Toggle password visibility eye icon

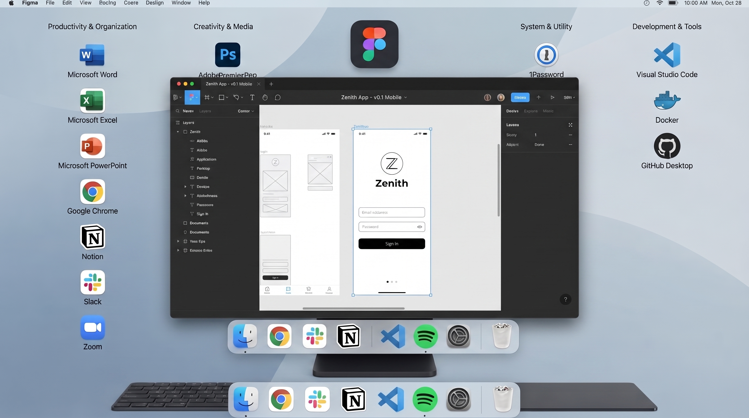point(419,227)
